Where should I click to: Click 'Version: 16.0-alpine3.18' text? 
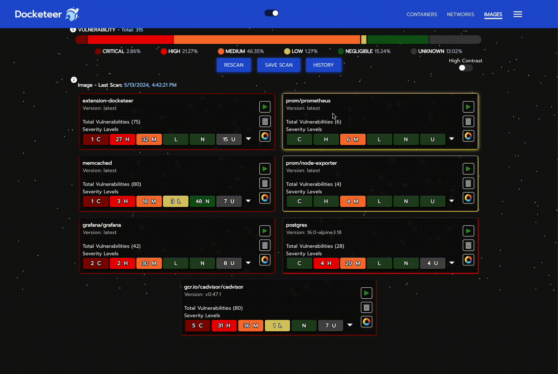[x=313, y=232]
